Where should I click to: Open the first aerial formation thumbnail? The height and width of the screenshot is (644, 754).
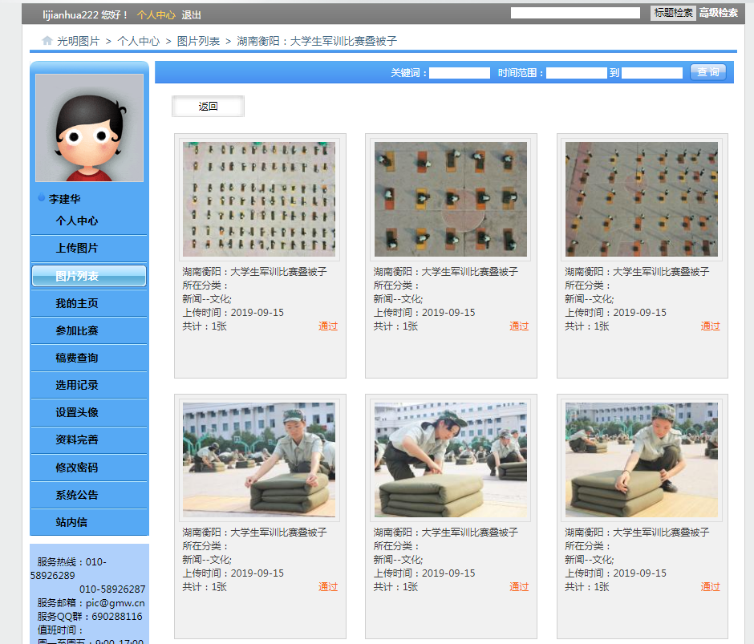coord(259,199)
